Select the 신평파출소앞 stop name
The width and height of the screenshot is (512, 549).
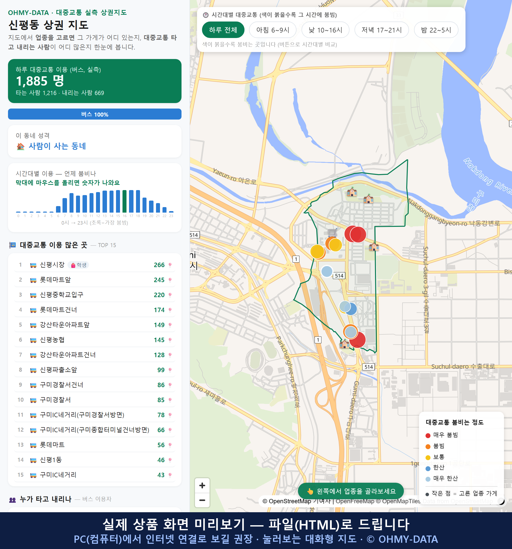coord(58,370)
